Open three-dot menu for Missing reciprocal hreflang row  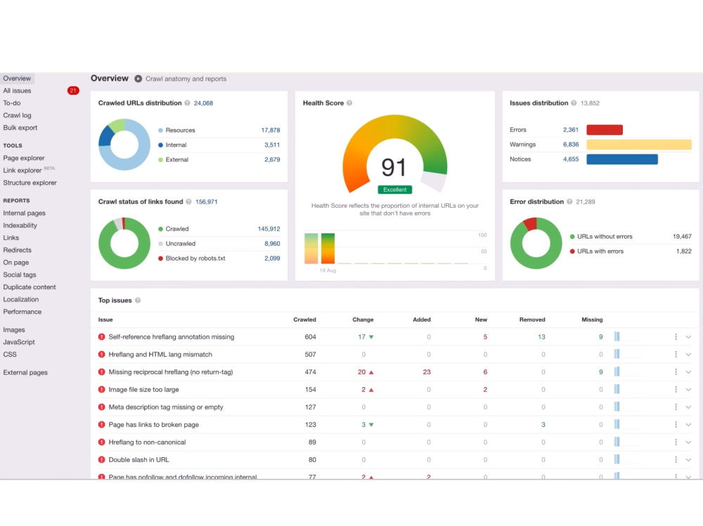tap(676, 372)
